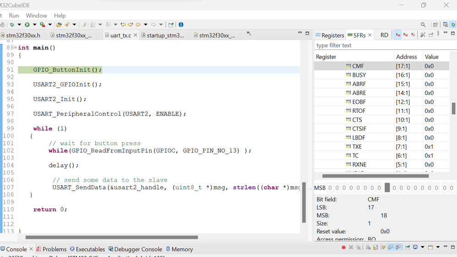The width and height of the screenshot is (457, 257).
Task: Click the Pin Console icon
Action: [x=408, y=247]
